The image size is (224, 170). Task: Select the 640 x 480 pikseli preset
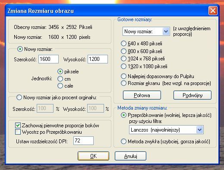coord(123,44)
